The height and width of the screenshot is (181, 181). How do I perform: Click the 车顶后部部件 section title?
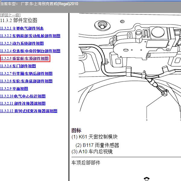pos(86,163)
